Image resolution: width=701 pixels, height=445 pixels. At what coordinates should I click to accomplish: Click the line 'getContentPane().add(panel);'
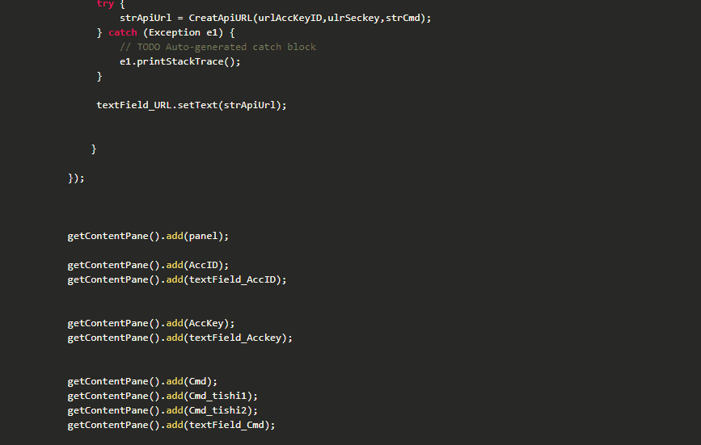click(148, 236)
